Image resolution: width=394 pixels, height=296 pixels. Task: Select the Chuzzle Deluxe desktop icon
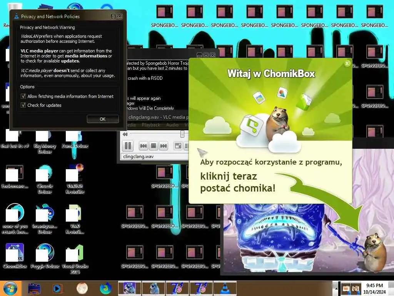45,180
